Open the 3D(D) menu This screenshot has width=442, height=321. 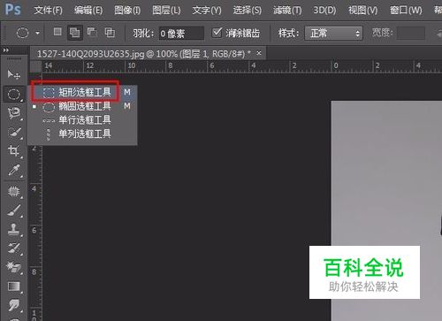324,11
